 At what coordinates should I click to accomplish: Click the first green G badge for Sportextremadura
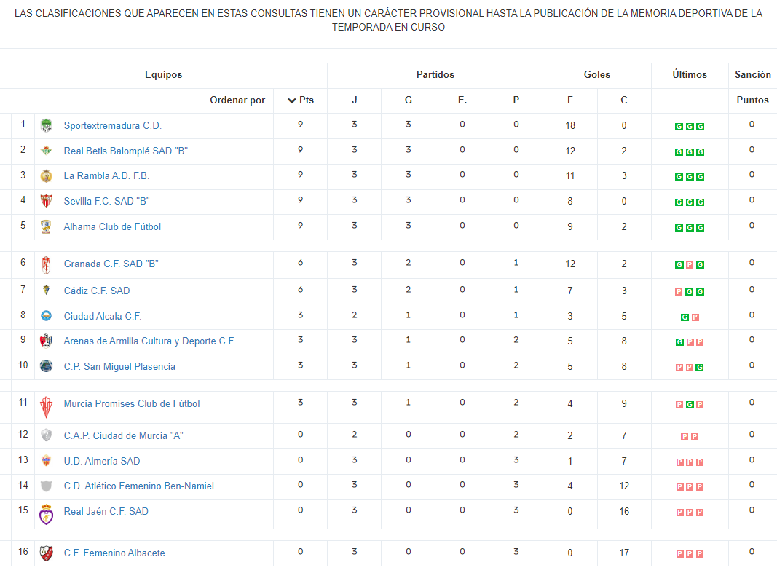(679, 127)
